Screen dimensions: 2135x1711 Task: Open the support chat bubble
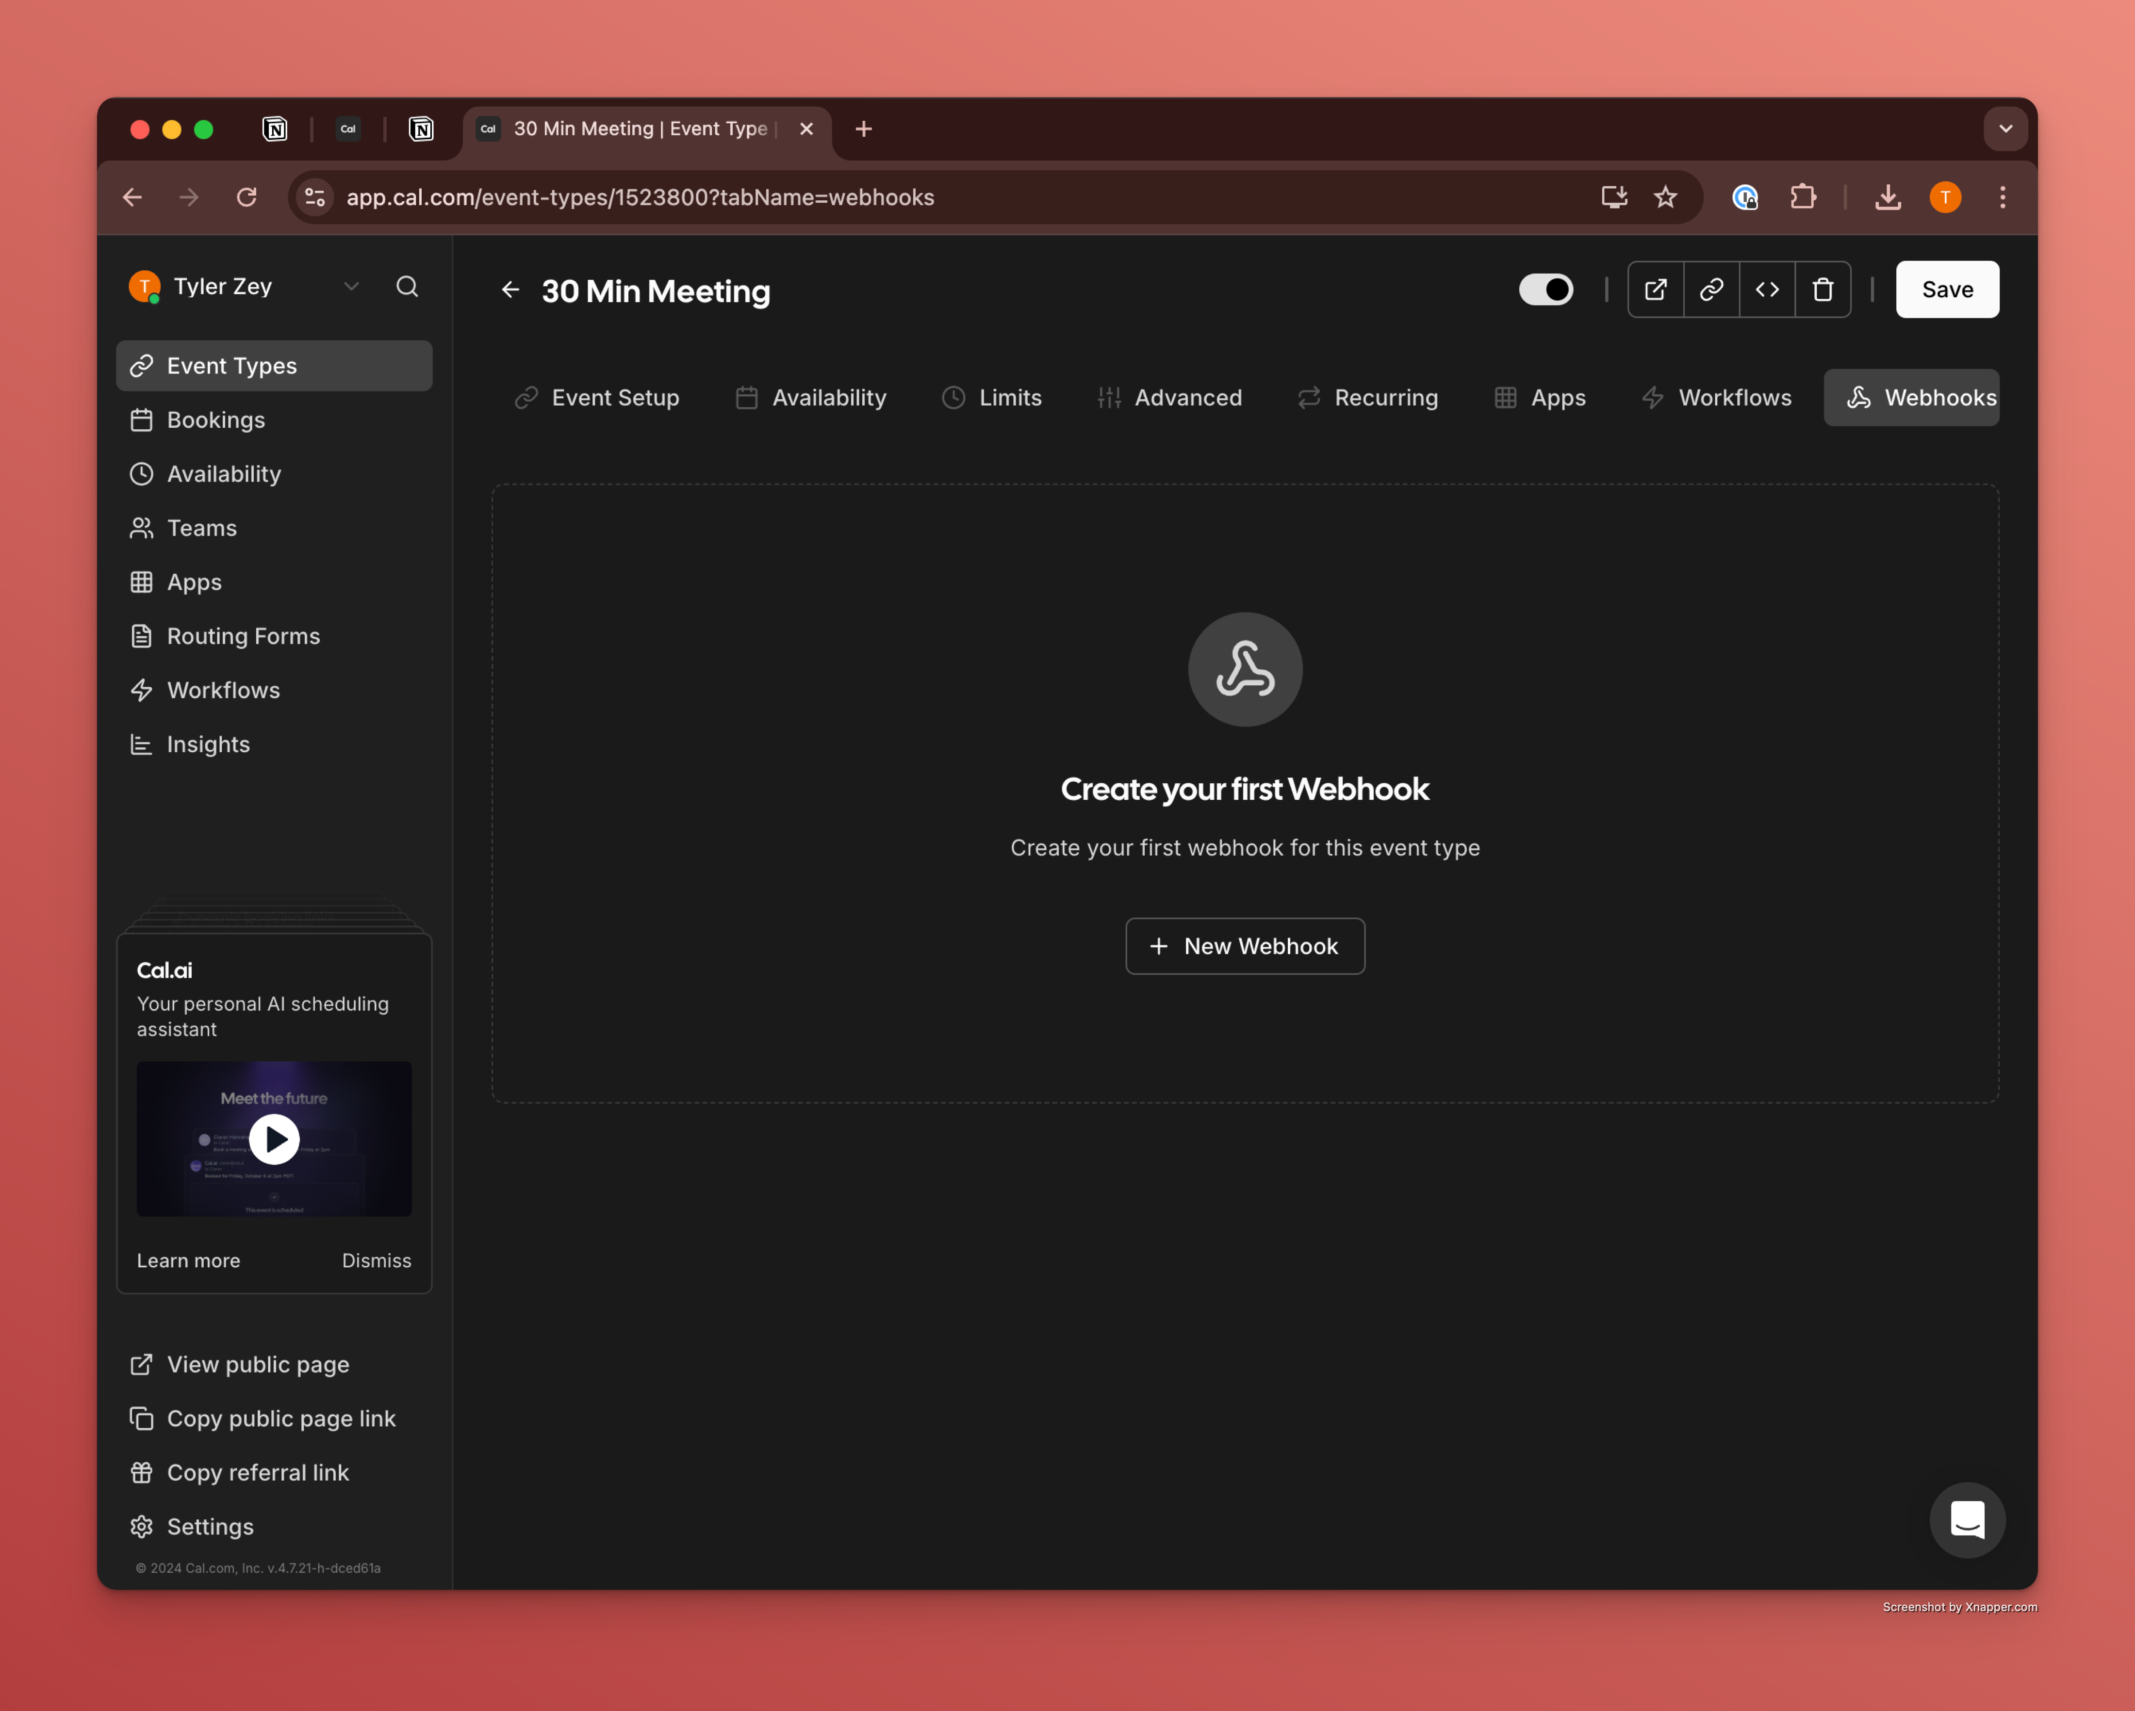click(x=1967, y=1519)
